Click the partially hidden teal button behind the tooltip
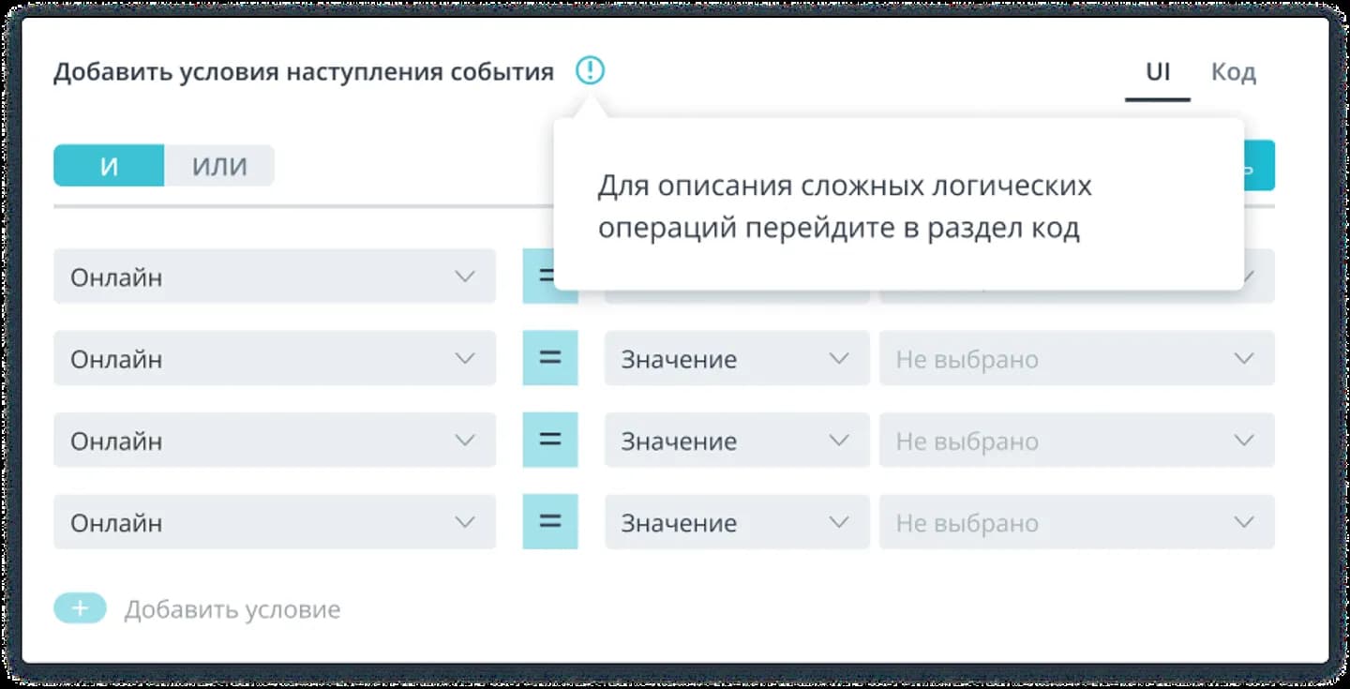The width and height of the screenshot is (1350, 689). (1259, 166)
